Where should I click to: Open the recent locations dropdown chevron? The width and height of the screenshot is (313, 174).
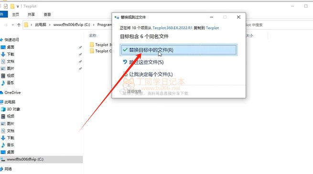pyautogui.click(x=12, y=25)
